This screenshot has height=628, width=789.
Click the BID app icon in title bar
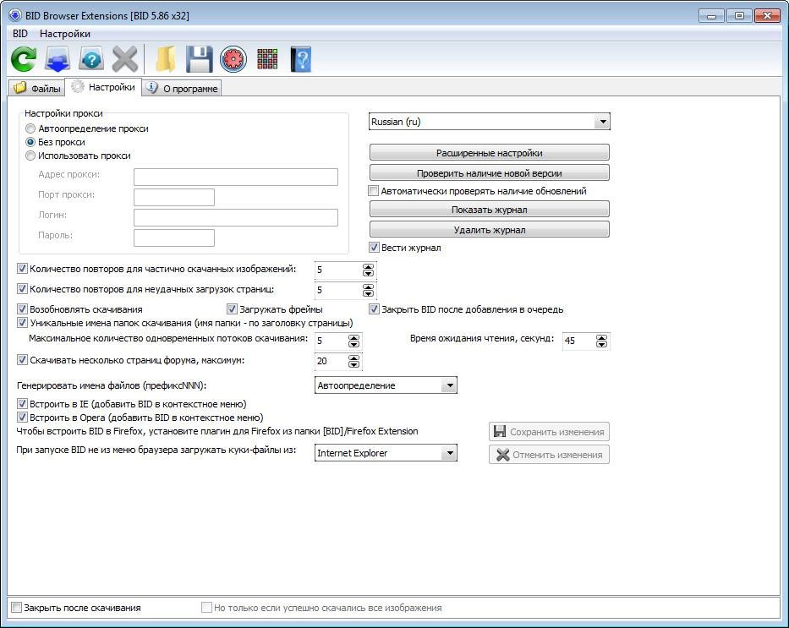pos(15,15)
